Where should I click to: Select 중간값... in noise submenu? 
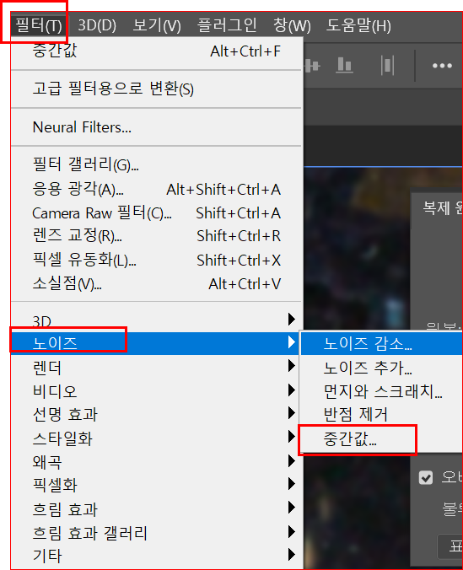tap(381, 439)
